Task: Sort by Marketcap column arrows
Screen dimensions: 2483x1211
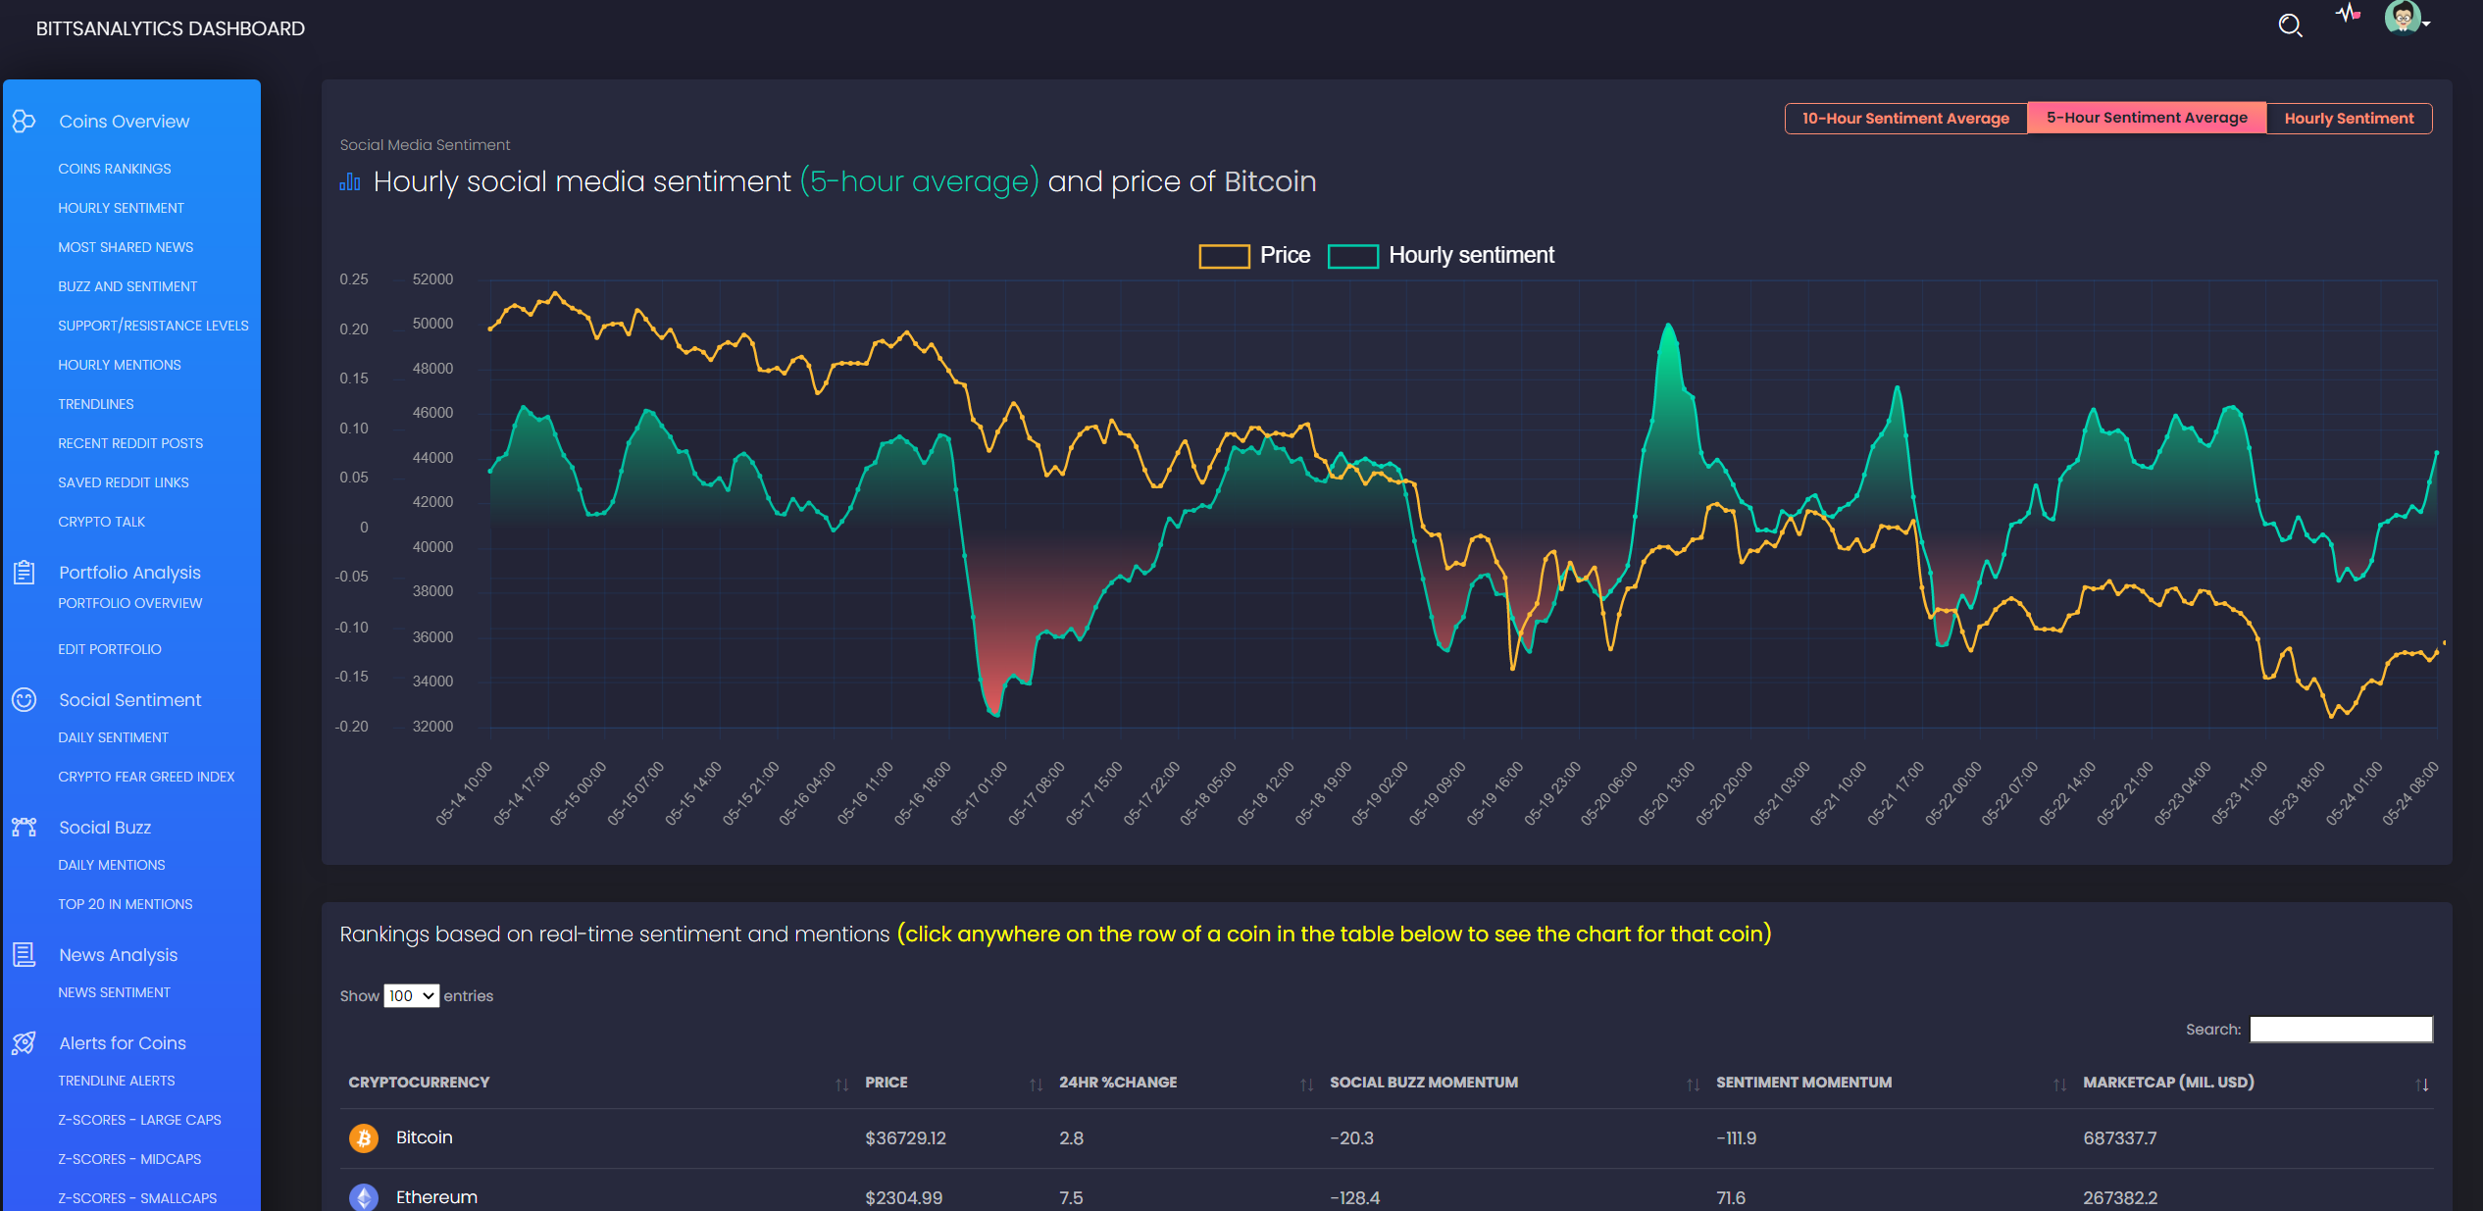Action: 2422,1084
